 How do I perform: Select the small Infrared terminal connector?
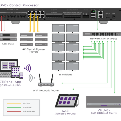[86, 17]
